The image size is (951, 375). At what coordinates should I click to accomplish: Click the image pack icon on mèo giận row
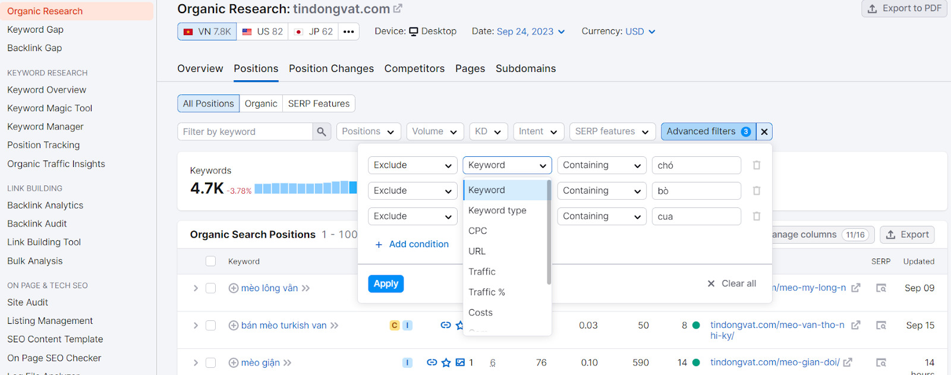[x=461, y=363]
